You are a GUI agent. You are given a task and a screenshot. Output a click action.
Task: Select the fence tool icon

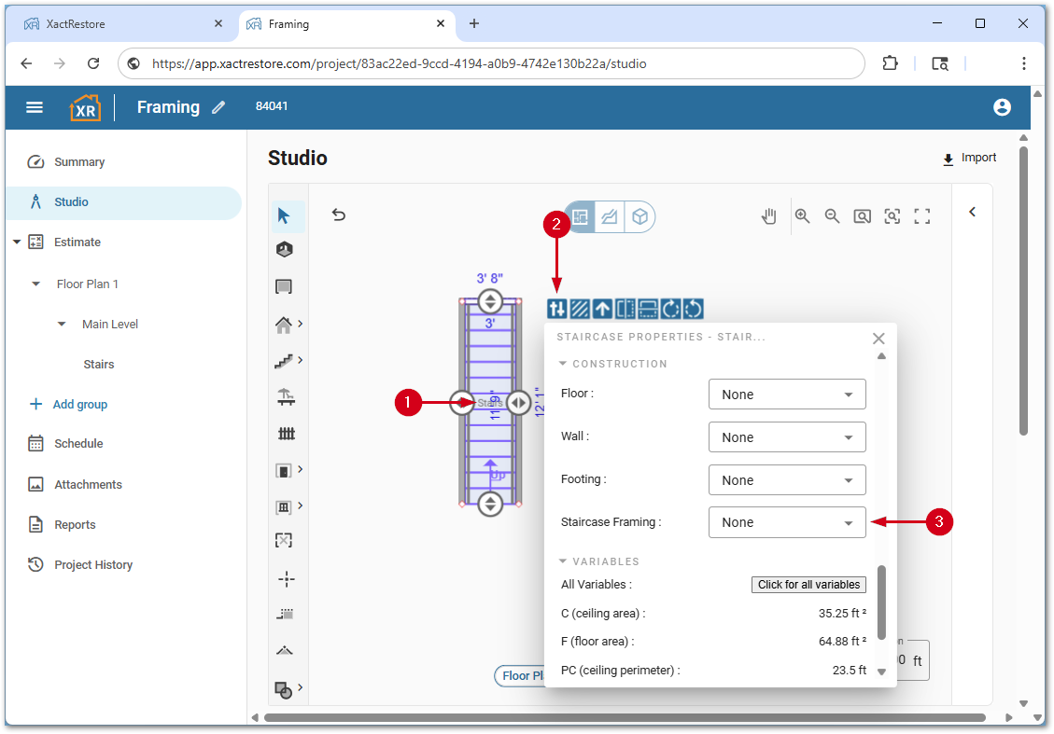tap(286, 434)
